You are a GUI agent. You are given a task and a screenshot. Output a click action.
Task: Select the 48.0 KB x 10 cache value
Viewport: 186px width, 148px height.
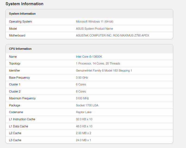coord(84,126)
